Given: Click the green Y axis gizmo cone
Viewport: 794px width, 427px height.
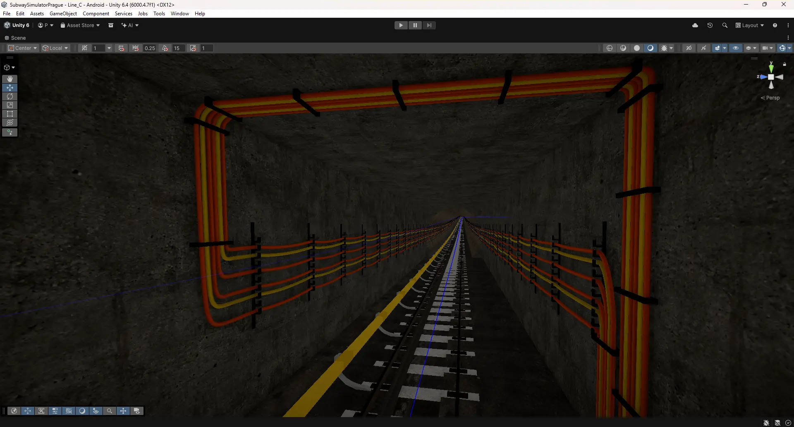Looking at the screenshot, I should tap(771, 68).
